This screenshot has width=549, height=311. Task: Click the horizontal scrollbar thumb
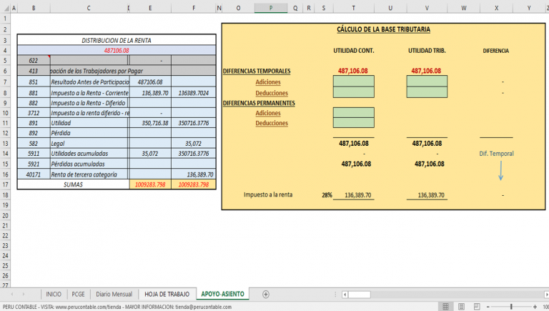(x=360, y=295)
